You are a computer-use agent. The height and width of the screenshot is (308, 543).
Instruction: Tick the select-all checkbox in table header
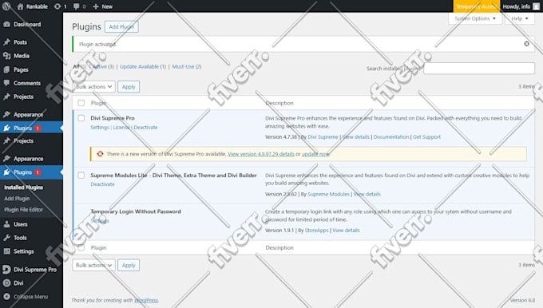(x=81, y=103)
